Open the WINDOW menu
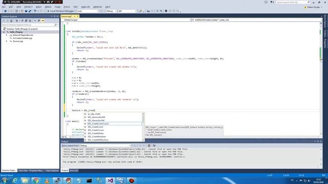Image resolution: width=328 pixels, height=184 pixels. [x=97, y=7]
